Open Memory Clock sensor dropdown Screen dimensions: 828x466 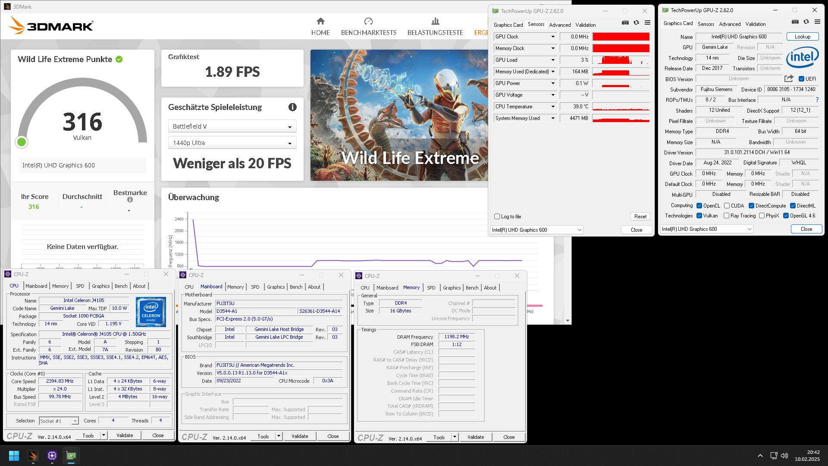[552, 48]
